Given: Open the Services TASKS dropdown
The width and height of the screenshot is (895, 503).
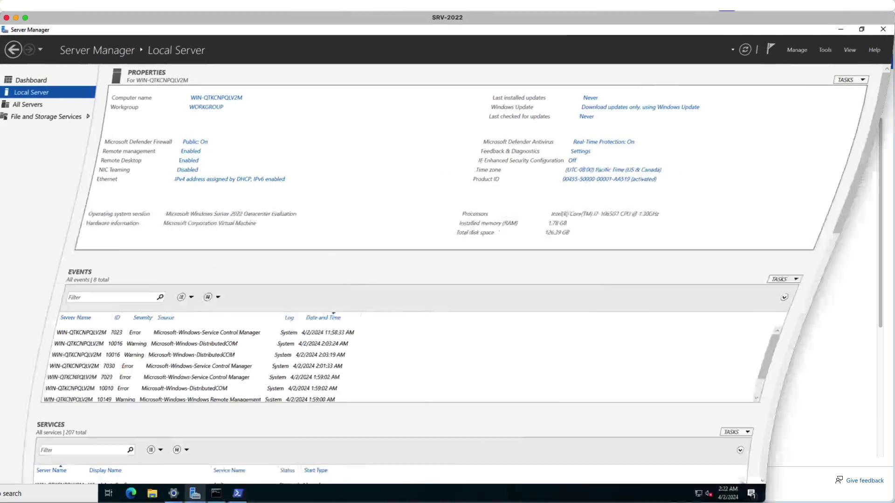Looking at the screenshot, I should coord(737,432).
